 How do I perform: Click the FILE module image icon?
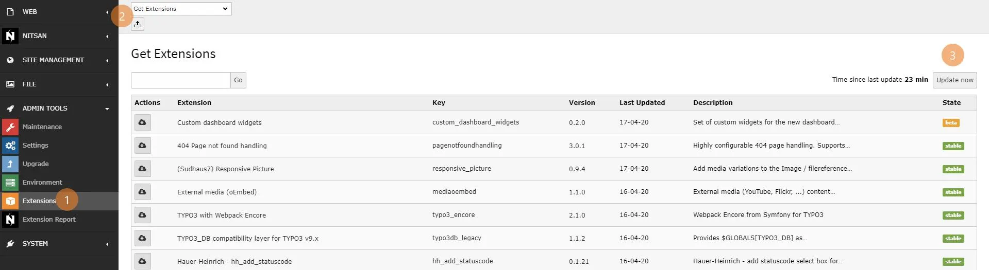10,84
